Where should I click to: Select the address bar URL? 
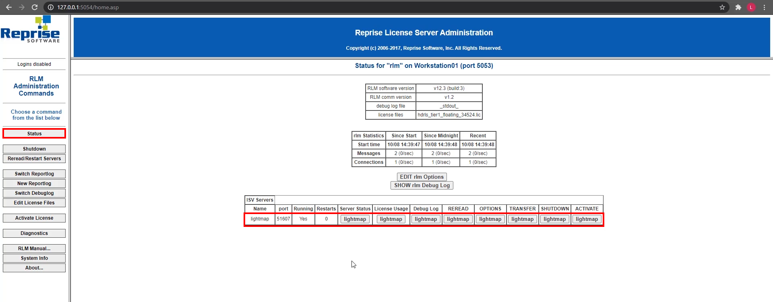click(x=88, y=7)
